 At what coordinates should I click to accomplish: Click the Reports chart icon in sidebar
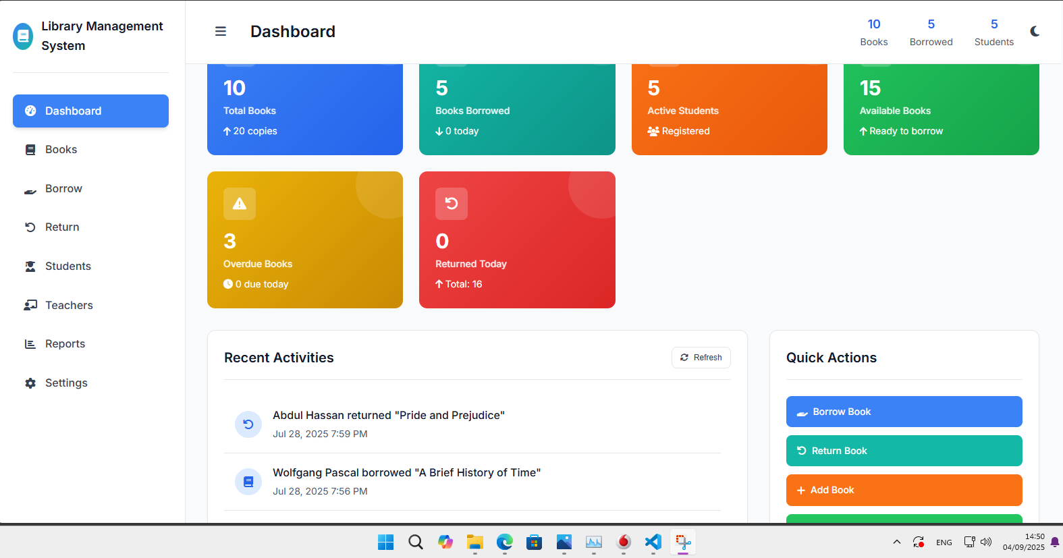(x=30, y=344)
